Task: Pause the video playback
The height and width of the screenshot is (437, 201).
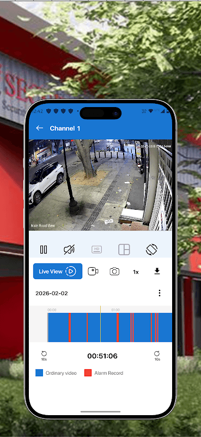Action: pos(44,250)
